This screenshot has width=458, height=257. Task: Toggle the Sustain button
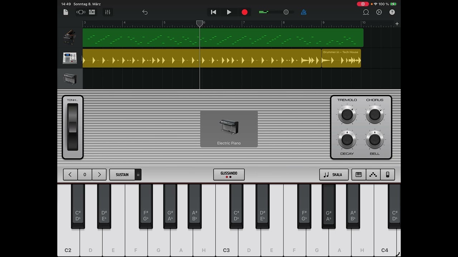122,175
